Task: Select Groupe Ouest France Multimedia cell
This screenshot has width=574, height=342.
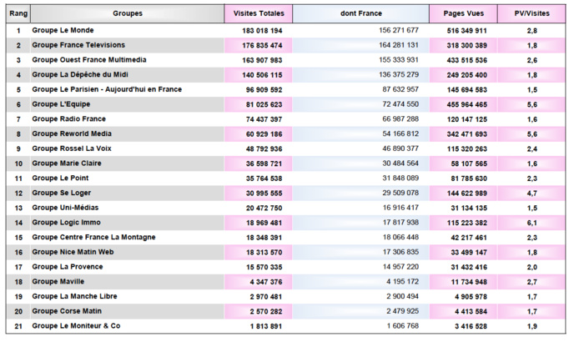Action: (85, 60)
